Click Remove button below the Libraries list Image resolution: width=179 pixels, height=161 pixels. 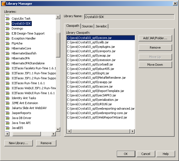click(x=46, y=143)
